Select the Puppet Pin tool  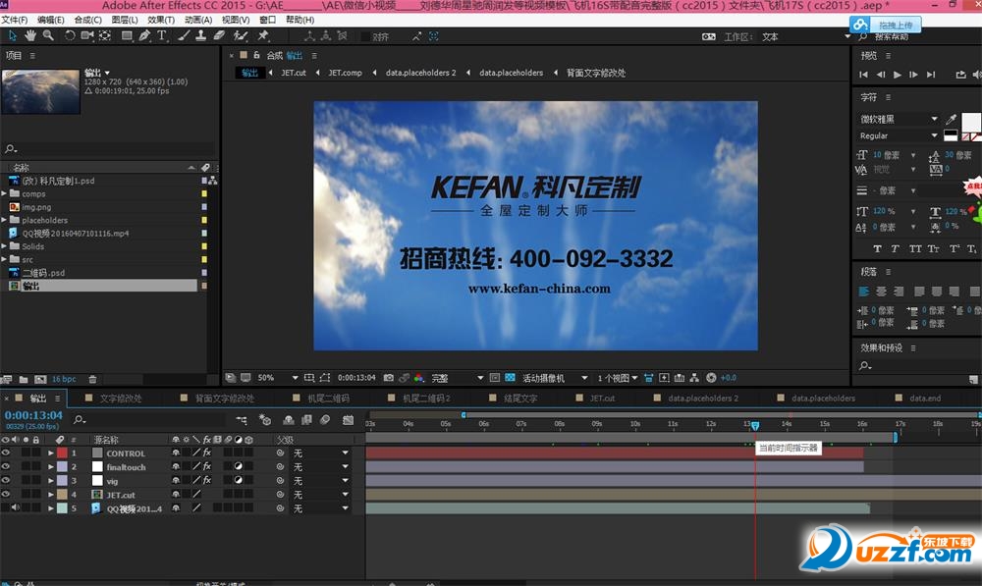[x=263, y=36]
